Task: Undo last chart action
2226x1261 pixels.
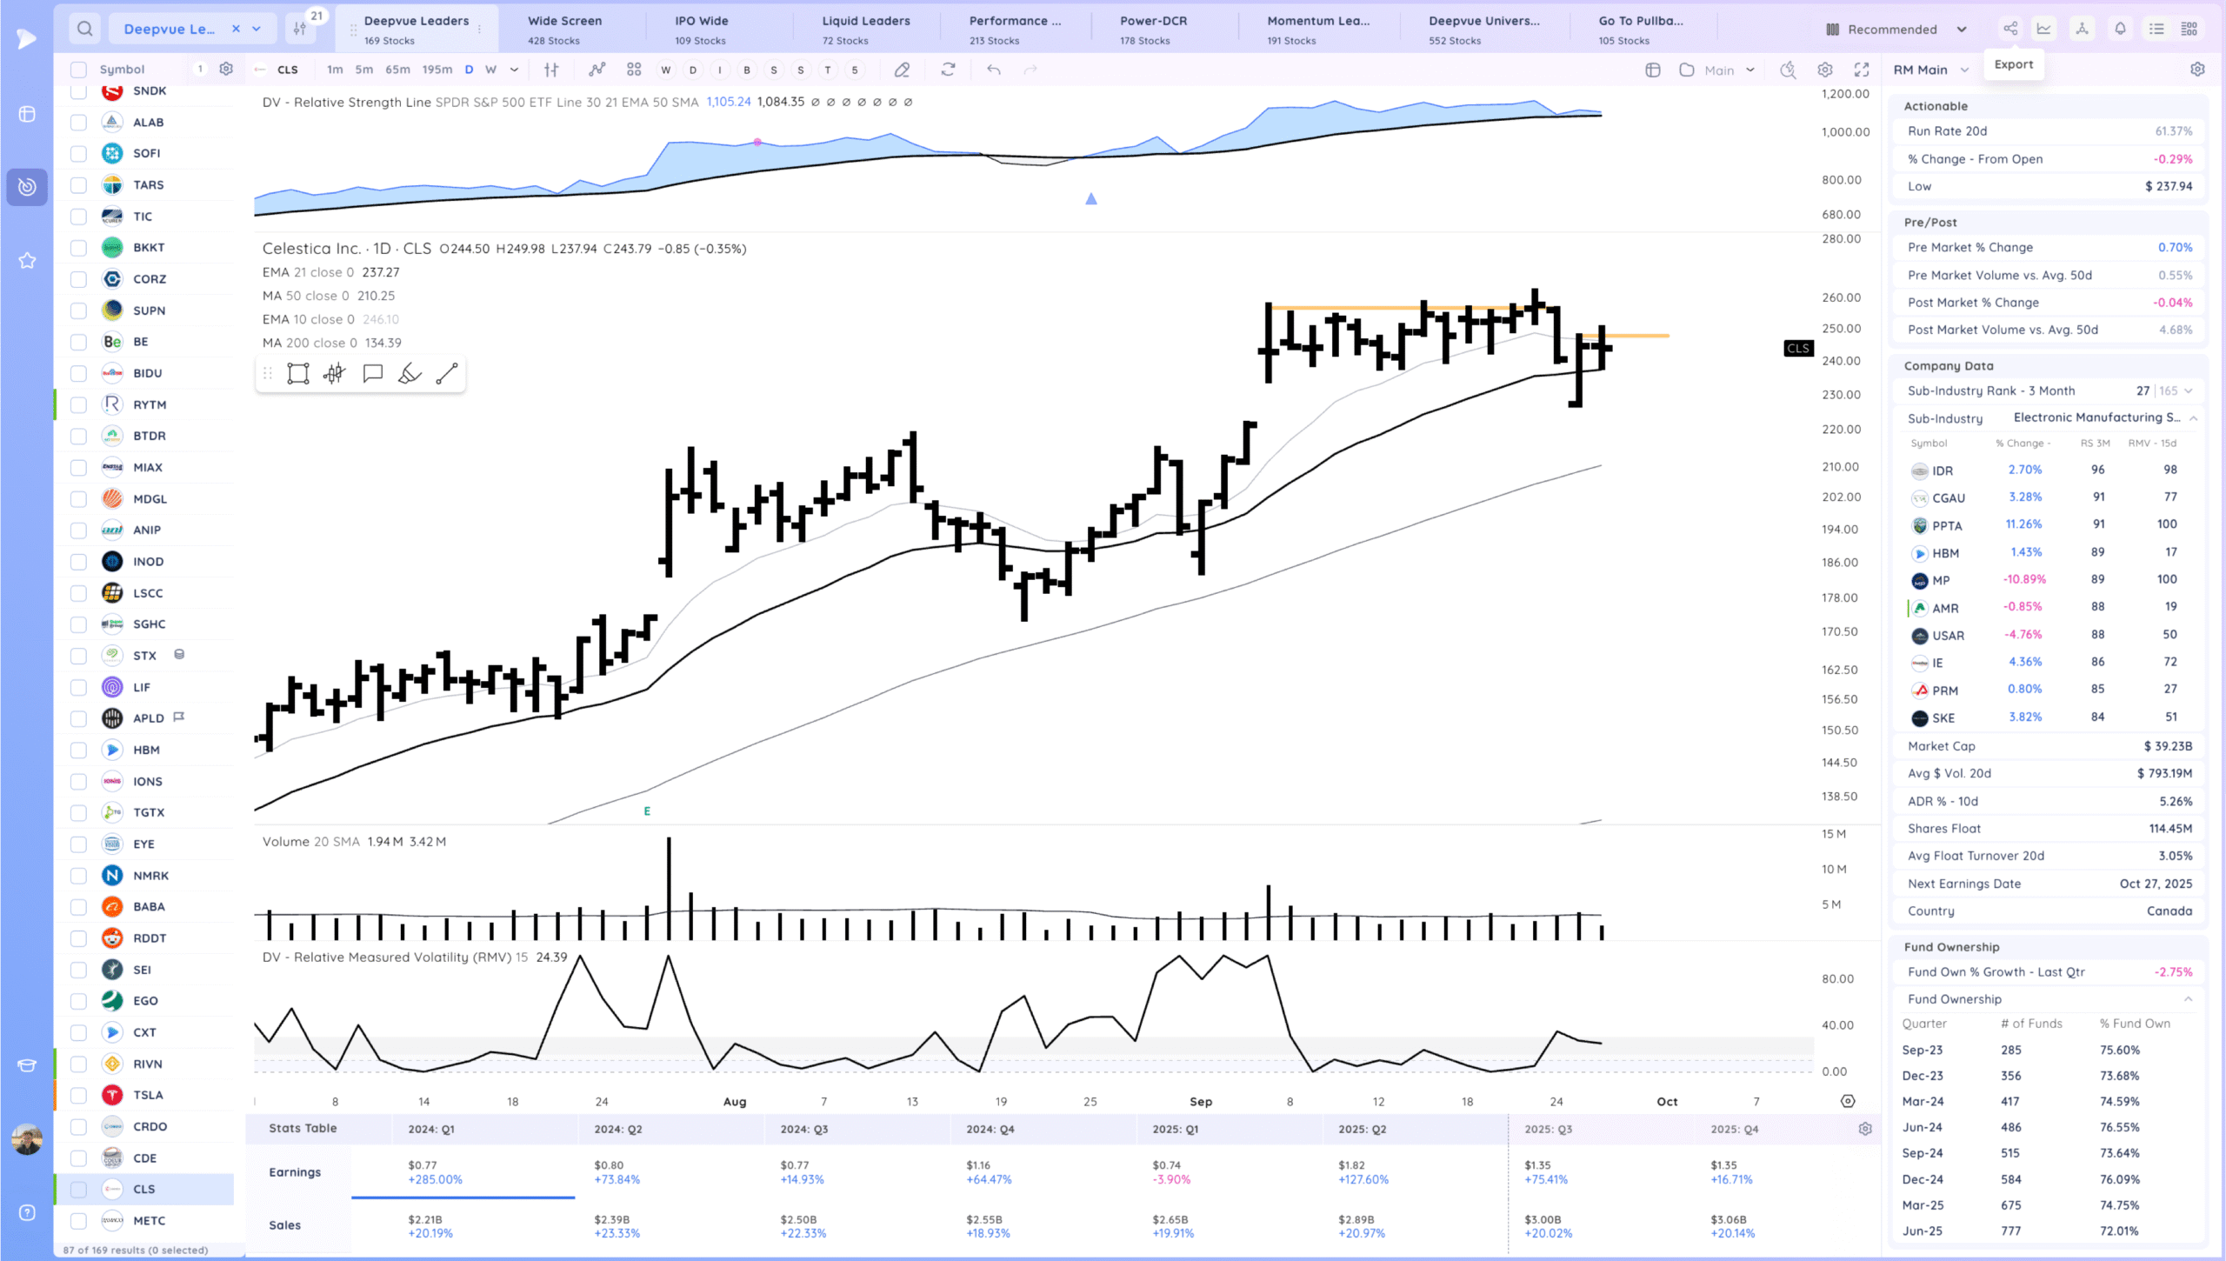Action: click(994, 70)
